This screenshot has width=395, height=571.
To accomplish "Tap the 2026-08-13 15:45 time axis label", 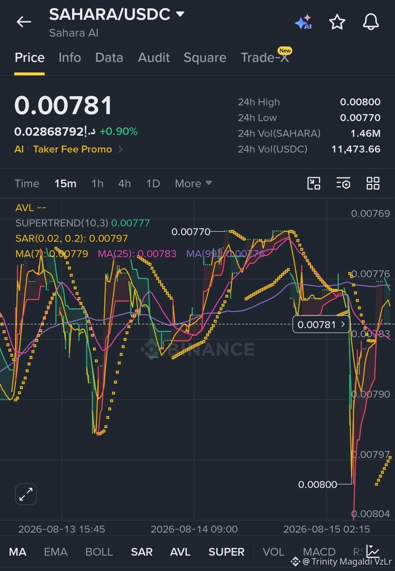I will 61,529.
